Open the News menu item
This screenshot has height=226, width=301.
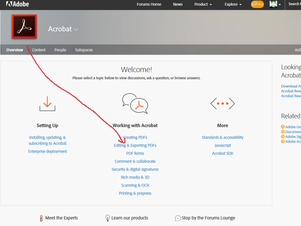pyautogui.click(x=178, y=4)
